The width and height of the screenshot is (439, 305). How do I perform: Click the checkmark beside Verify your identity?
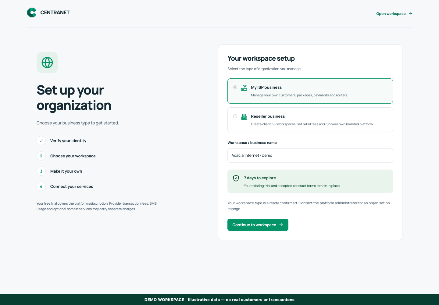pyautogui.click(x=41, y=141)
